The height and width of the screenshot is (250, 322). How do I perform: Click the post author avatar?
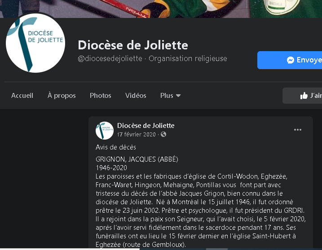click(105, 131)
